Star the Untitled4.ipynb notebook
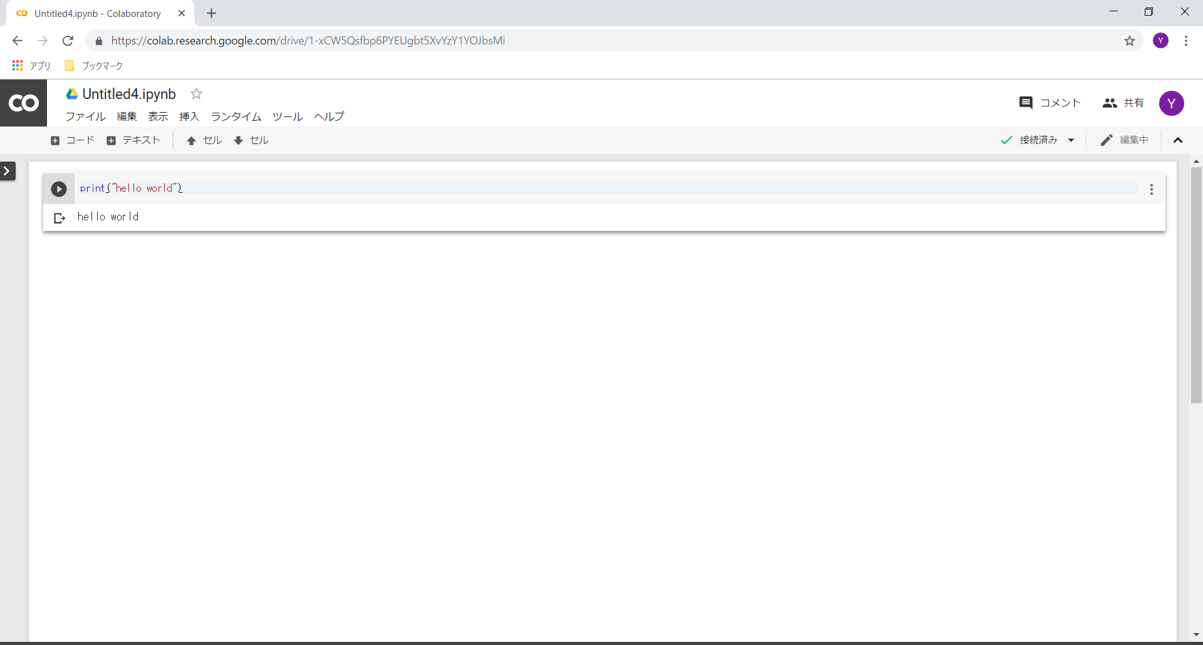The image size is (1203, 645). (x=197, y=94)
